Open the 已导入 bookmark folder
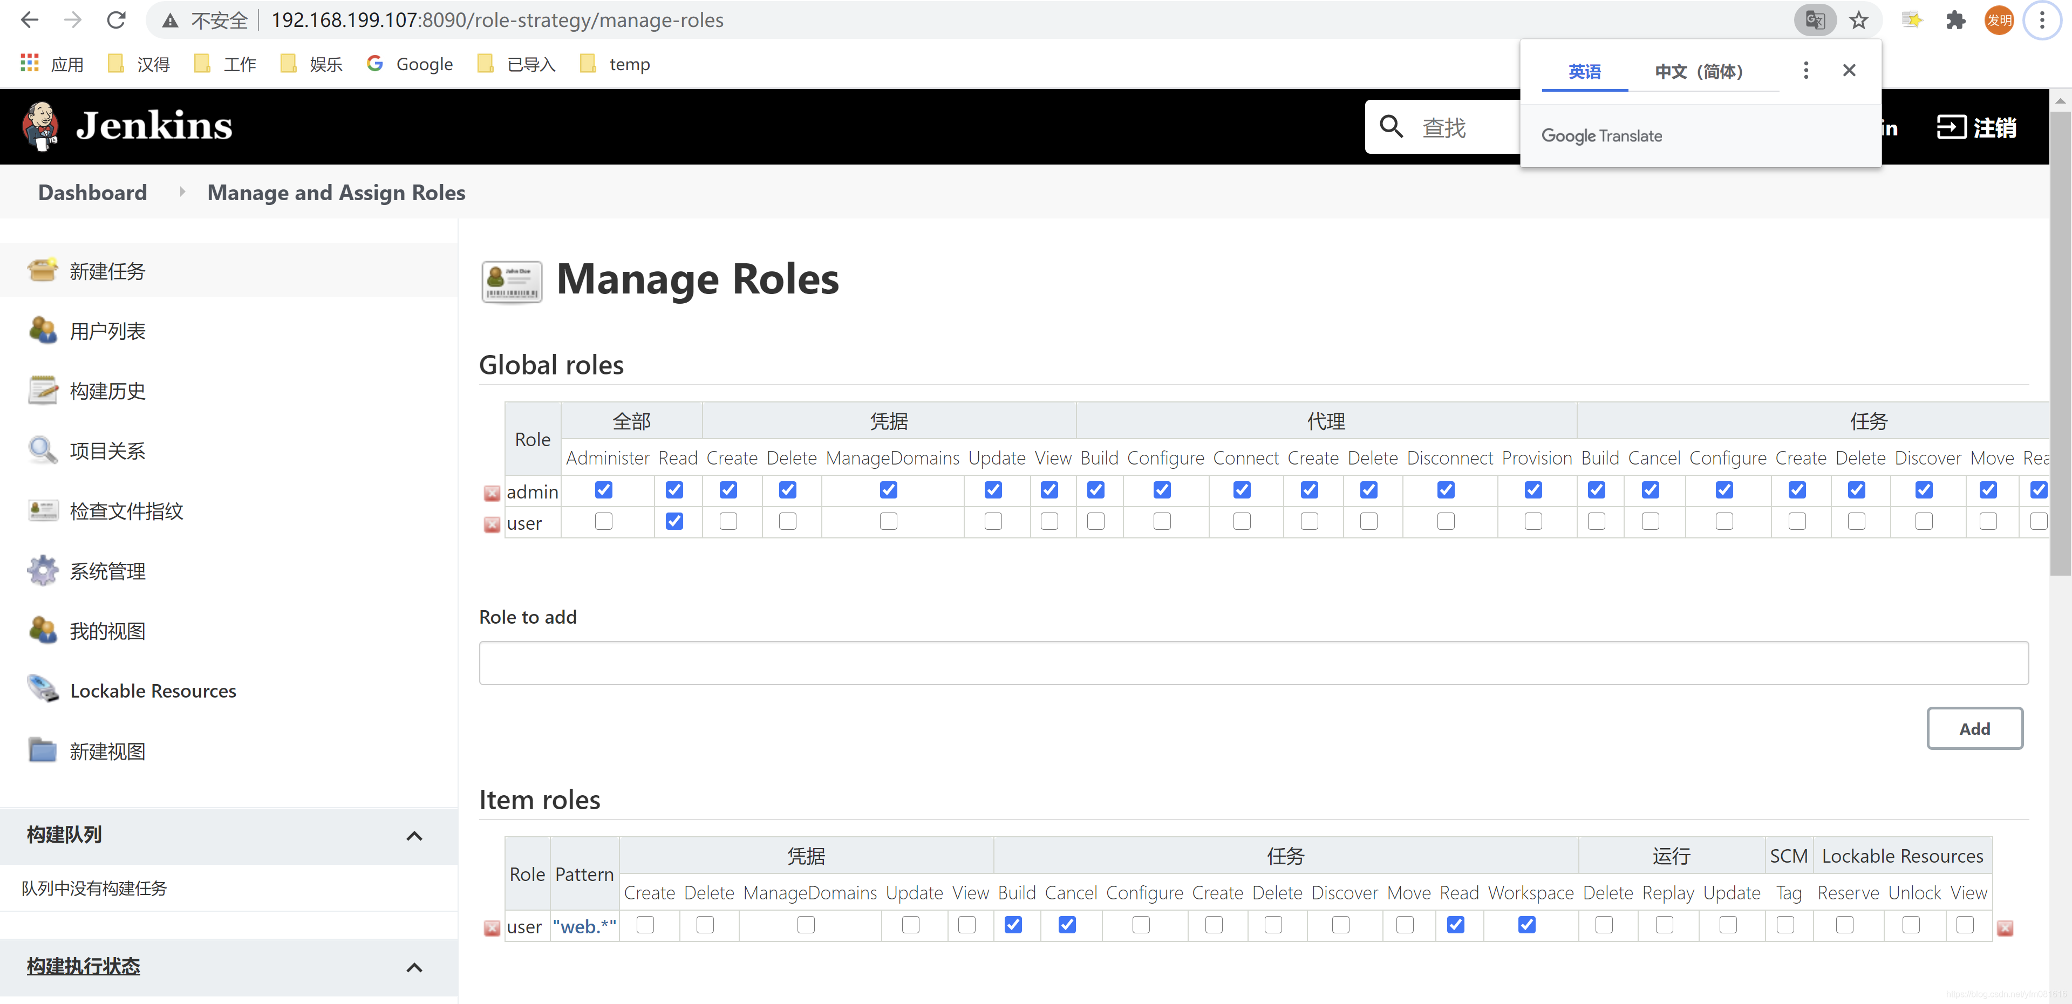This screenshot has width=2072, height=1004. [516, 64]
